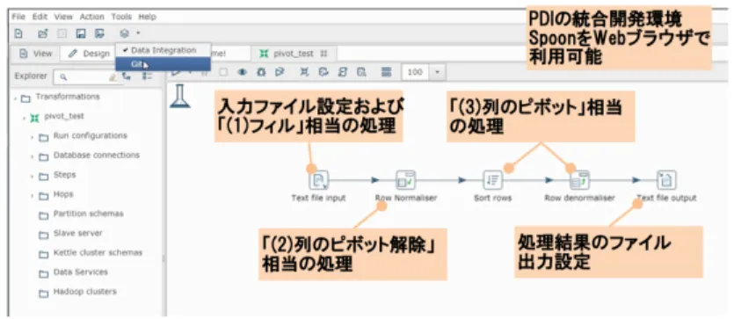Expand the Database connections folder

pyautogui.click(x=33, y=156)
